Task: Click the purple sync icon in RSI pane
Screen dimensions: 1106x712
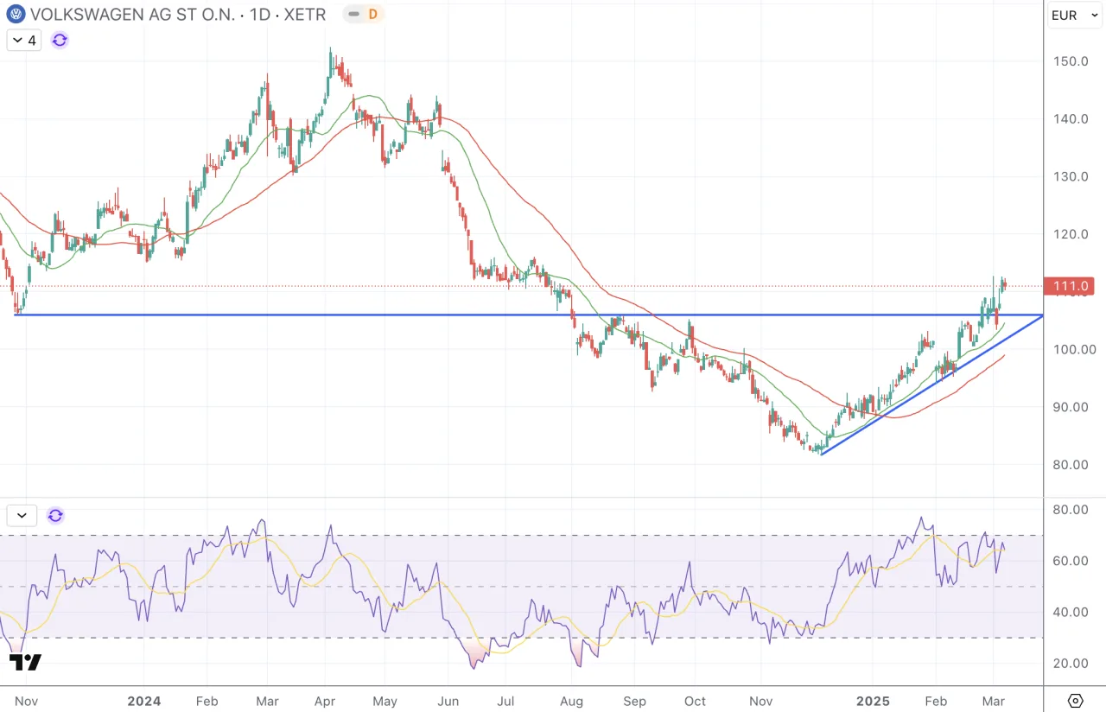Action: [55, 516]
